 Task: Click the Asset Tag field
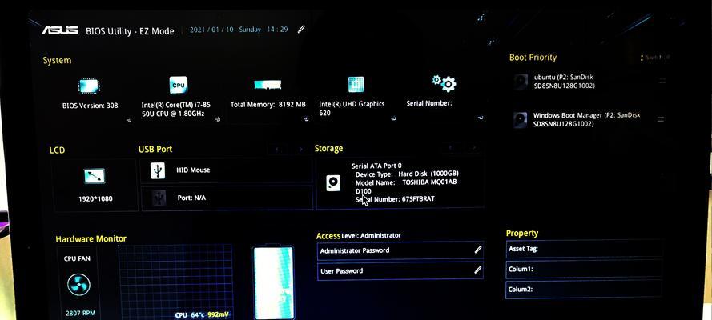coord(585,249)
